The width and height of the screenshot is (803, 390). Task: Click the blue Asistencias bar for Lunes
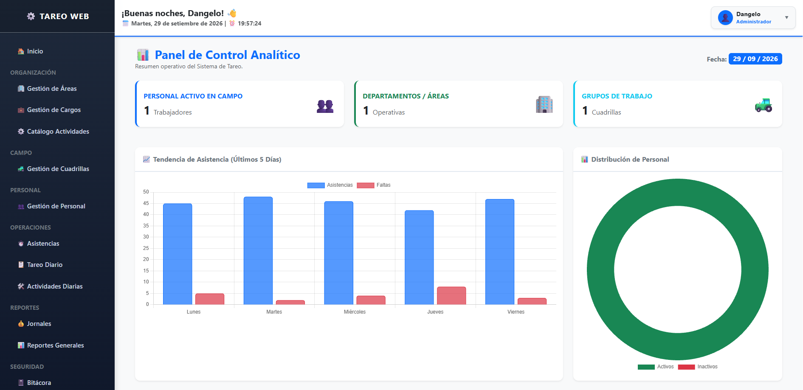(178, 254)
